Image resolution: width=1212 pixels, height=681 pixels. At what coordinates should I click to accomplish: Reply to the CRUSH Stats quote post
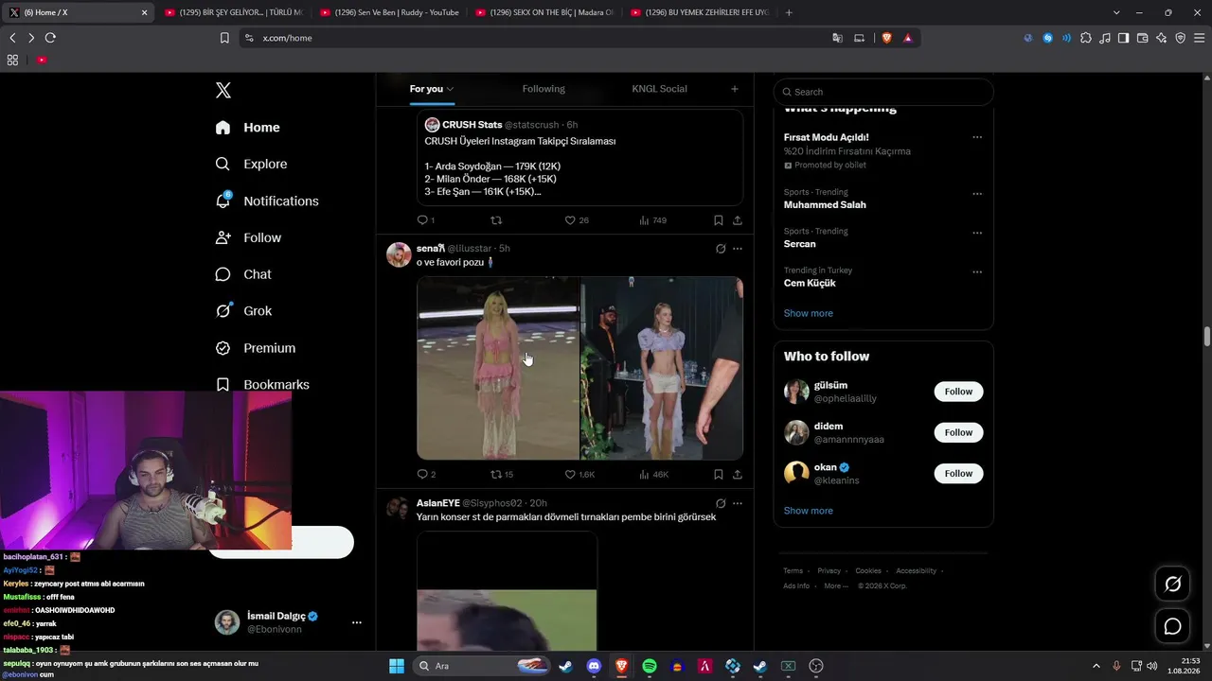(425, 220)
